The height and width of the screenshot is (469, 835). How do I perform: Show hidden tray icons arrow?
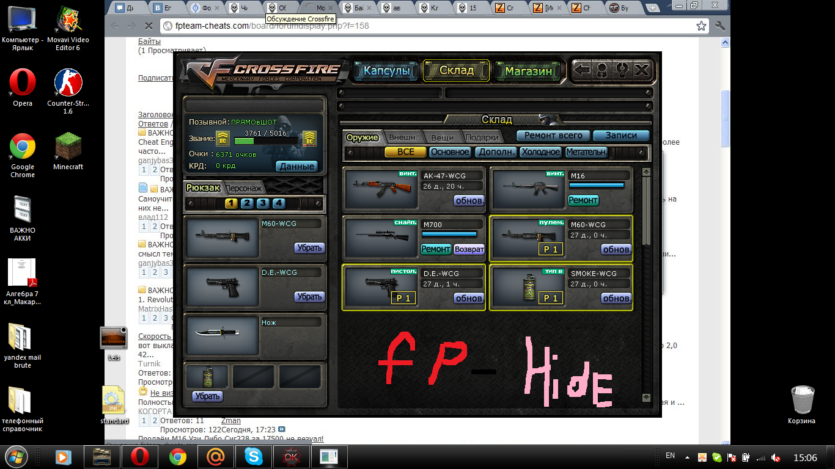pos(688,457)
